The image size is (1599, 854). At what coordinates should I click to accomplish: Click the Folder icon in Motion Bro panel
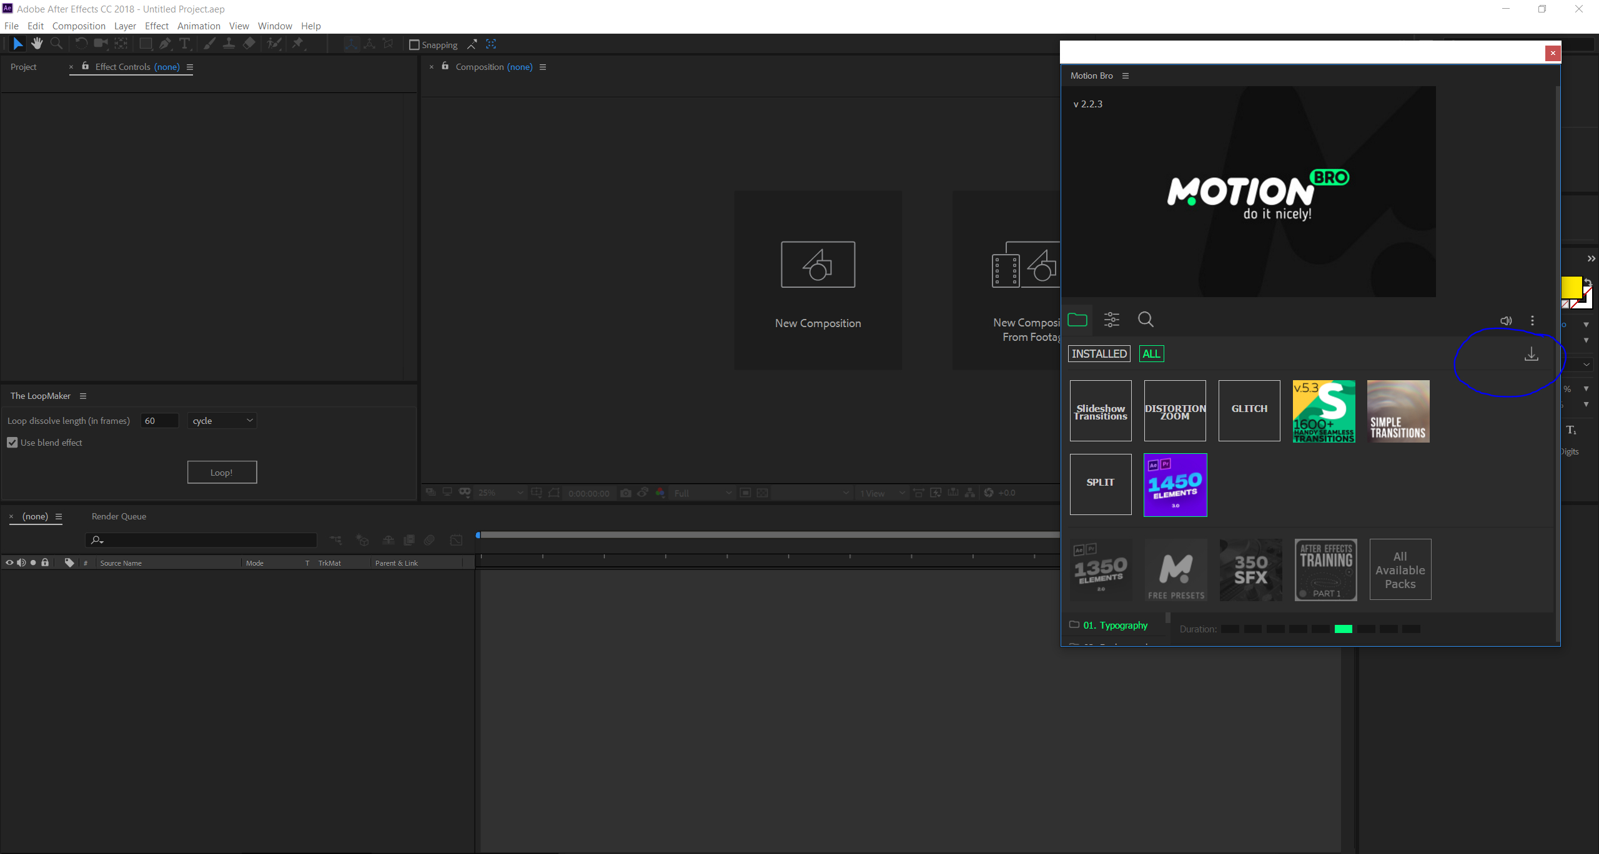pyautogui.click(x=1077, y=319)
